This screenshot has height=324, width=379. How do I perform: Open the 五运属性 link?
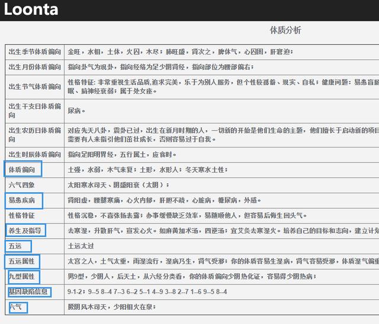[x=23, y=261]
